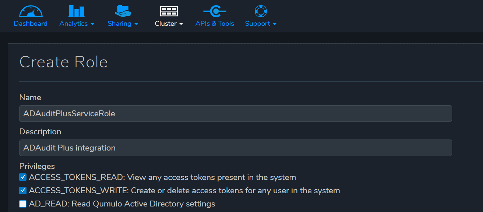Expand the Cluster dropdown arrow
483x212 pixels.
coord(181,24)
